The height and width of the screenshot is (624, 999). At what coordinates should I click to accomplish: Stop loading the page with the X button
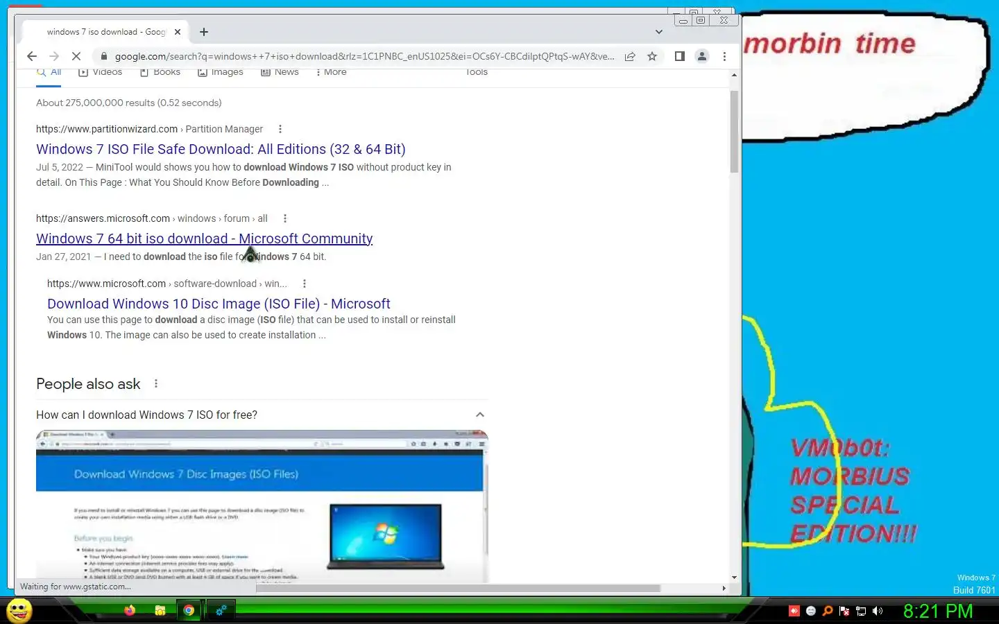(x=76, y=56)
